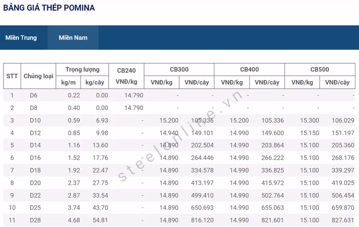Image resolution: width=359 pixels, height=227 pixels.
Task: Click the Trọng lượng column header
Action: coord(86,69)
